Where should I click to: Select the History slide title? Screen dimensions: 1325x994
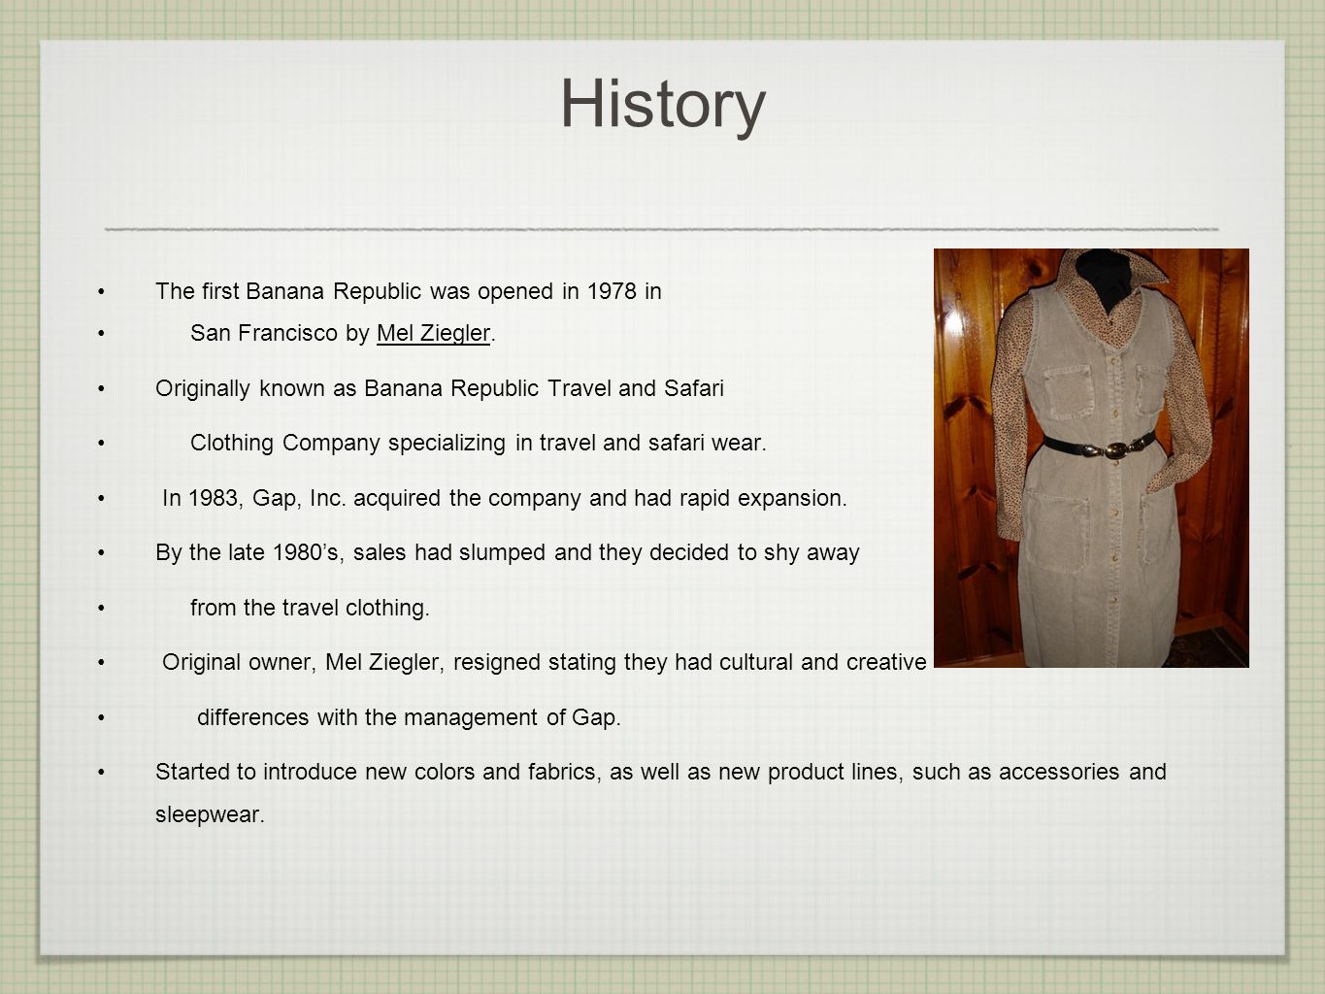tap(663, 104)
